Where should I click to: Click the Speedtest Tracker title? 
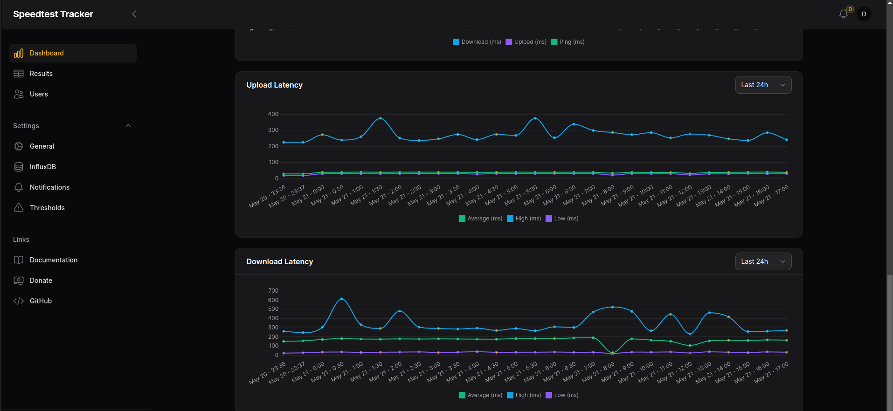pyautogui.click(x=53, y=14)
